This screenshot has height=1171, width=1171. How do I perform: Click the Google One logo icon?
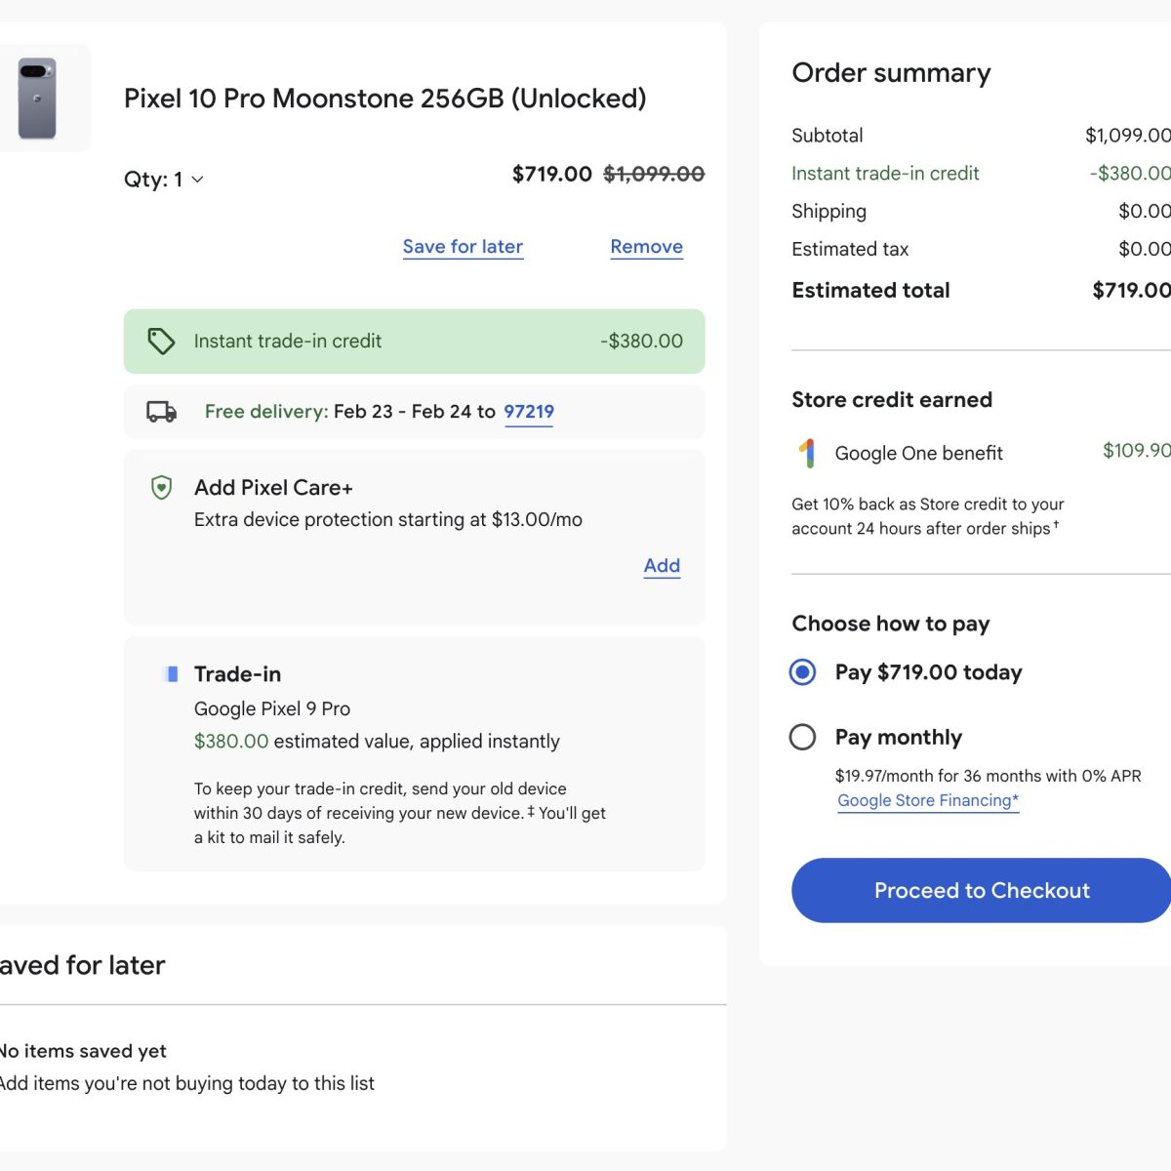coord(807,453)
